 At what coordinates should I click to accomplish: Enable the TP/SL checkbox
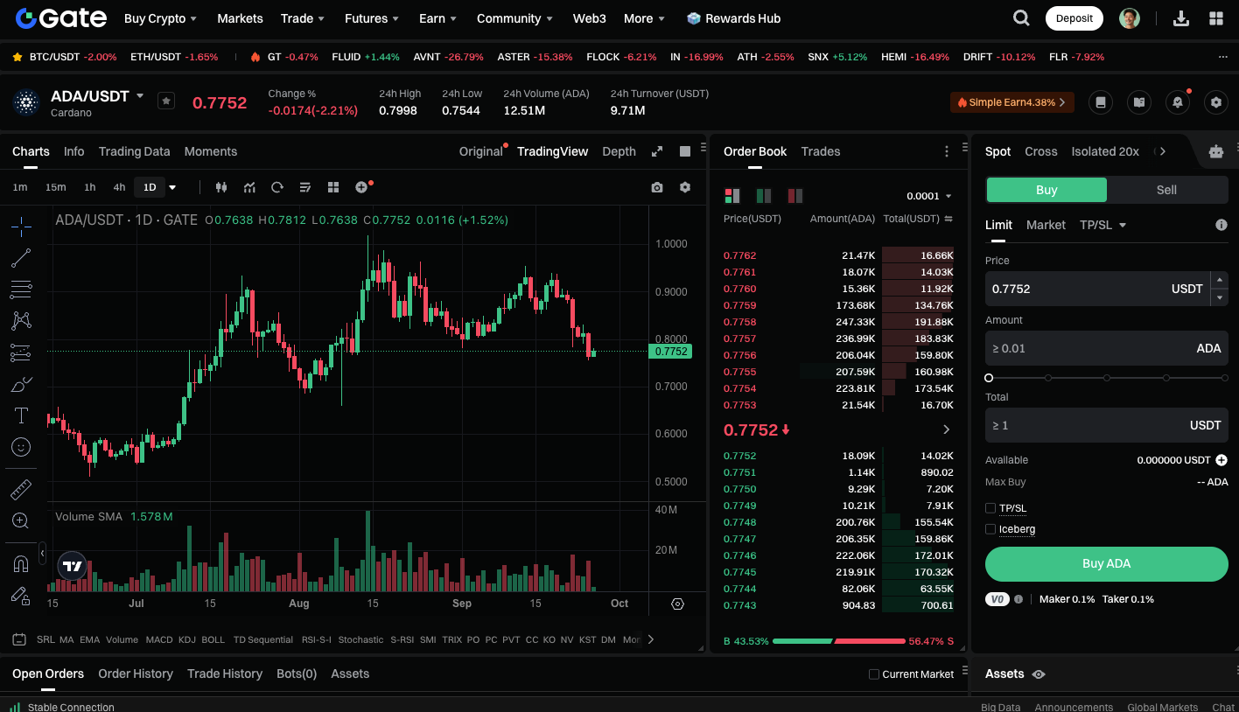pyautogui.click(x=990, y=508)
